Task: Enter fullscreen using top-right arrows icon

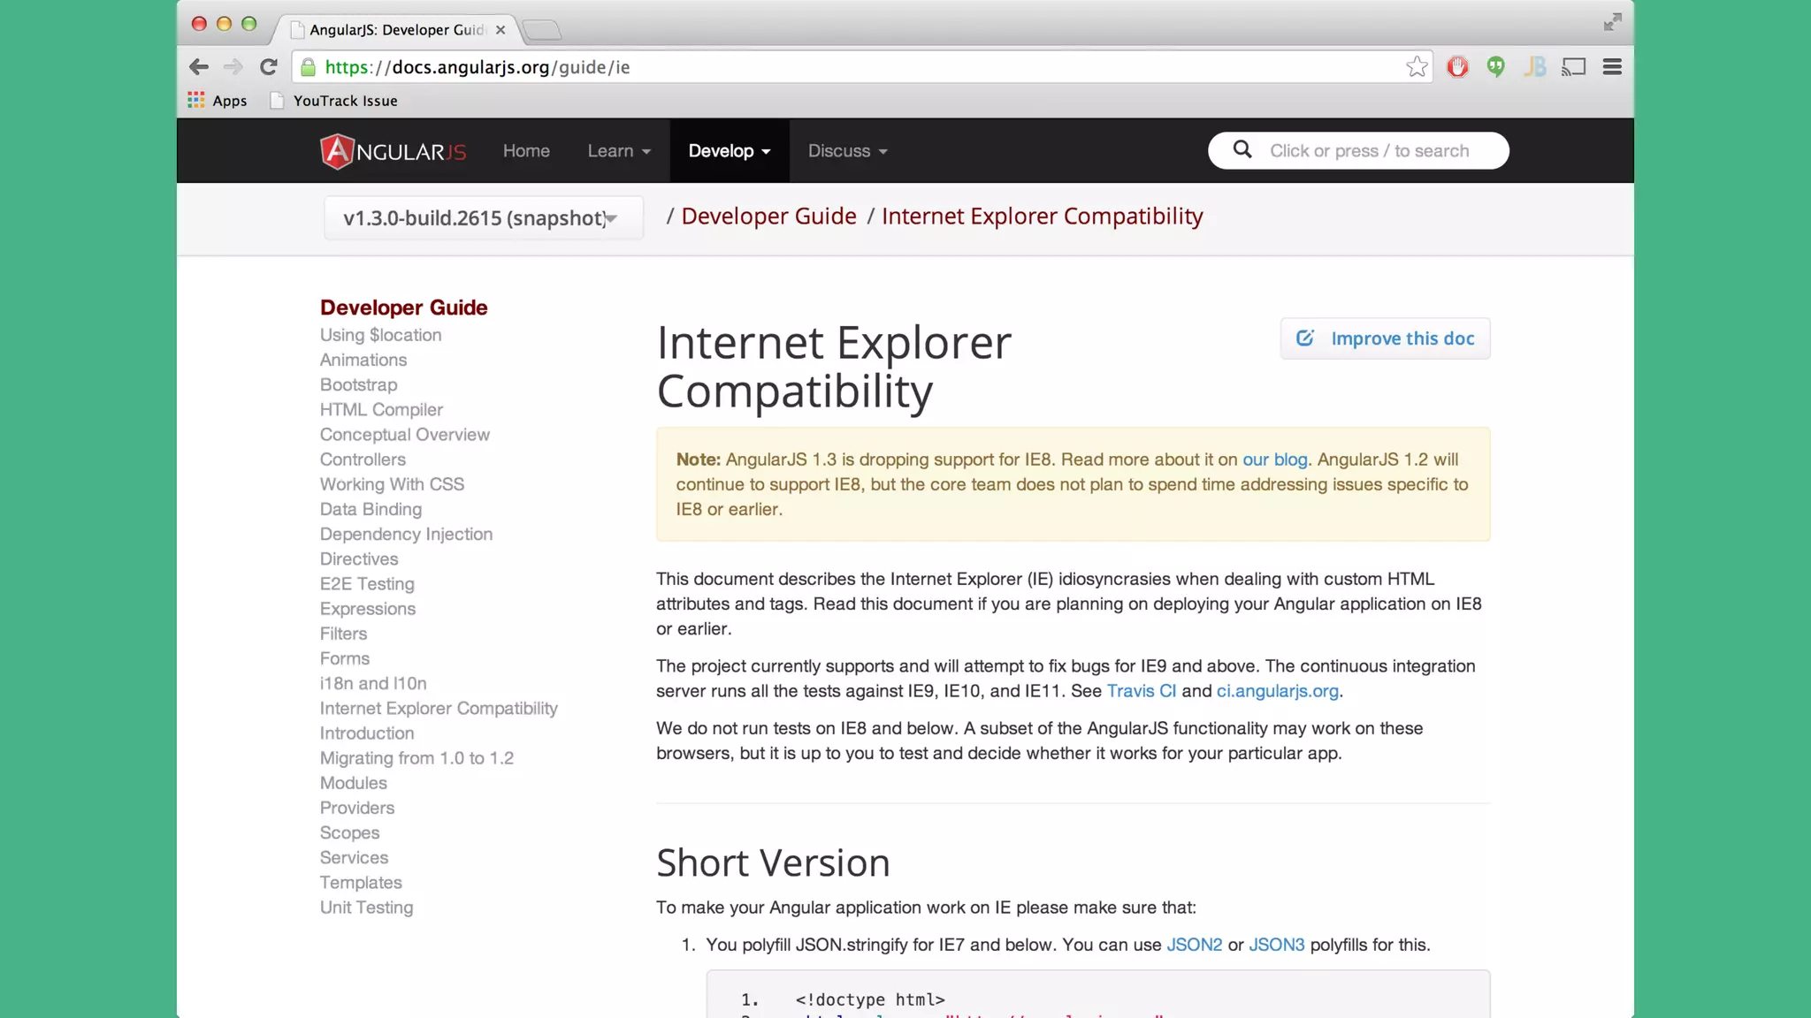Action: click(x=1612, y=22)
